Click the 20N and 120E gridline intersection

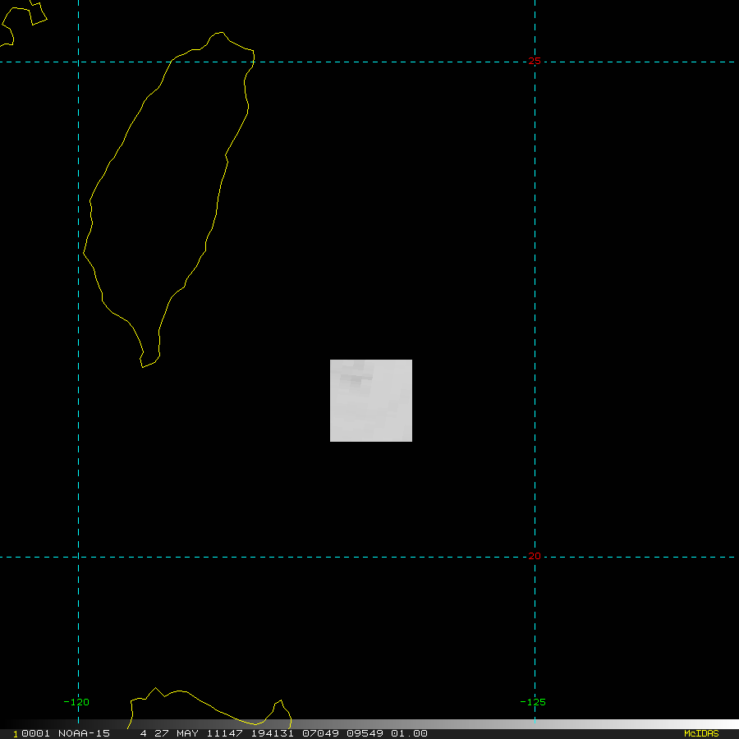point(78,557)
